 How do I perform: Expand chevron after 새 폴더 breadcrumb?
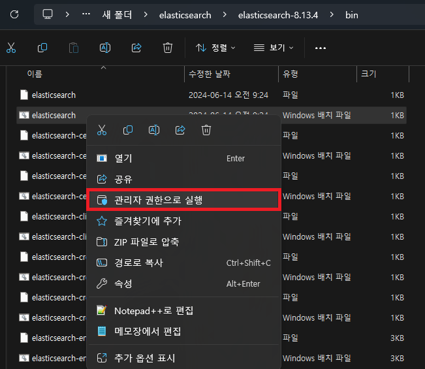[x=146, y=14]
